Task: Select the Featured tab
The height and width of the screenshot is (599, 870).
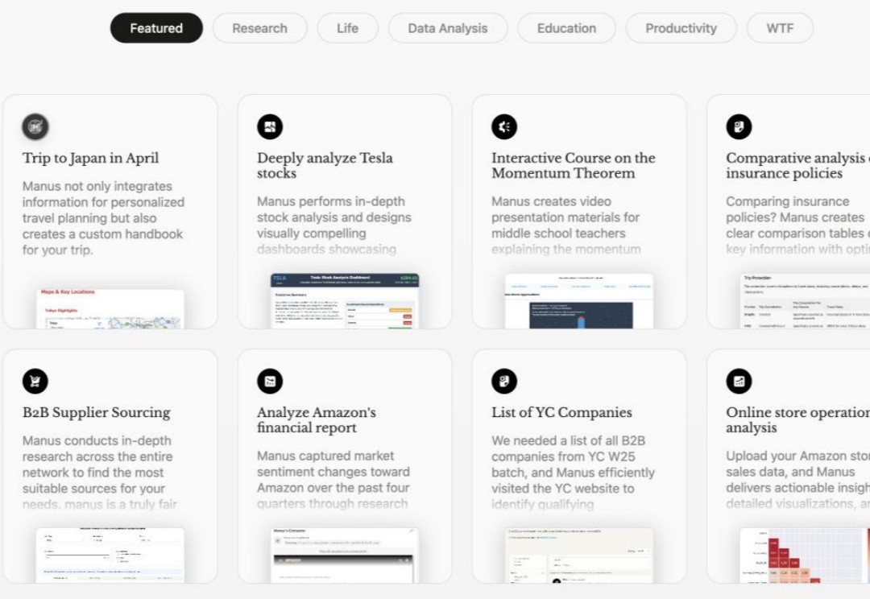Action: [156, 28]
